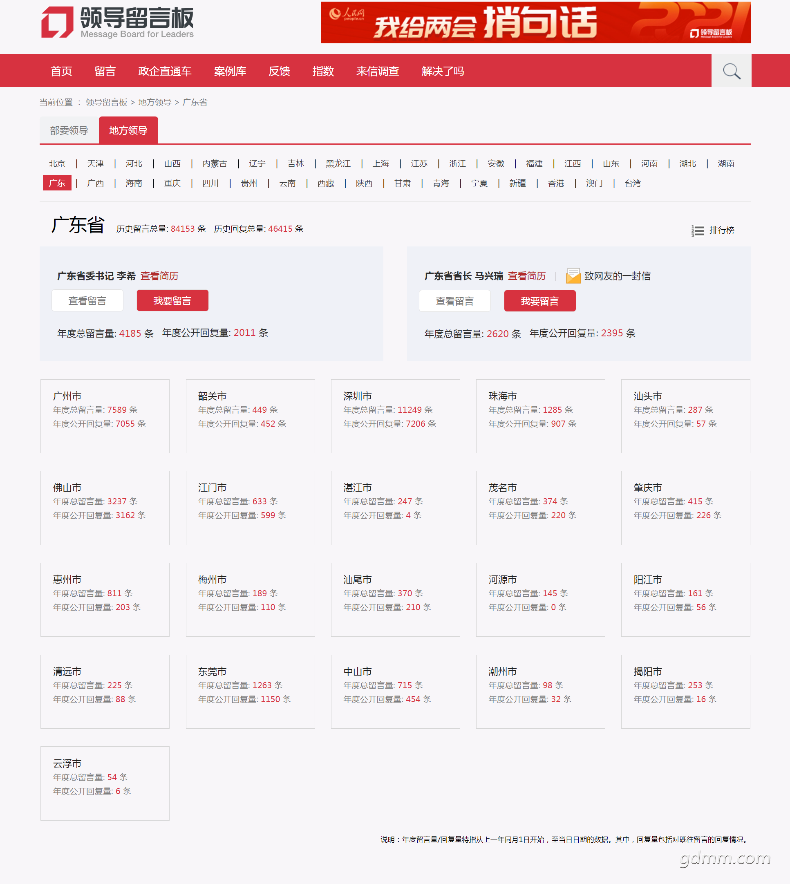
Task: Open the 致网友的一封信 link
Action: (617, 276)
